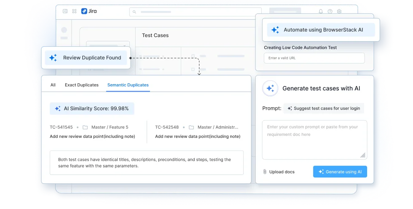Click folder icon next to Master / Administr...
This screenshot has height=209, width=413.
point(191,127)
